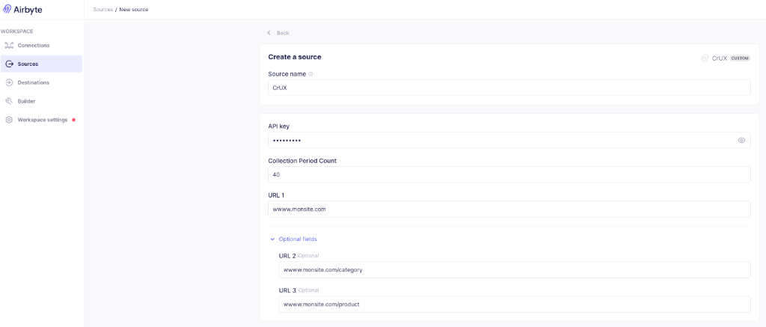Click the Builder wrench icon
This screenshot has width=766, height=327.
click(x=9, y=101)
